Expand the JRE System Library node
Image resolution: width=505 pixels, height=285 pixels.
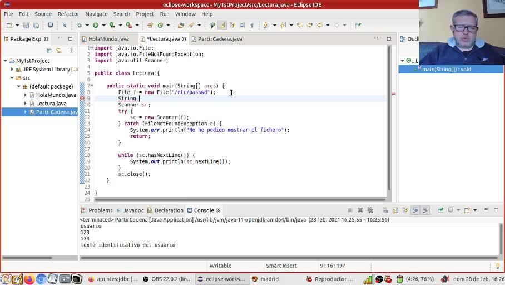click(12, 70)
